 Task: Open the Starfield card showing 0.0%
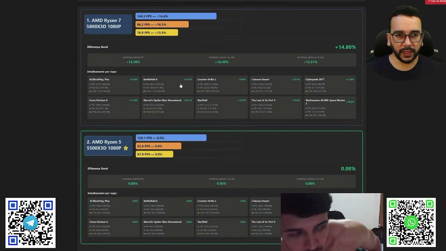coord(222,228)
